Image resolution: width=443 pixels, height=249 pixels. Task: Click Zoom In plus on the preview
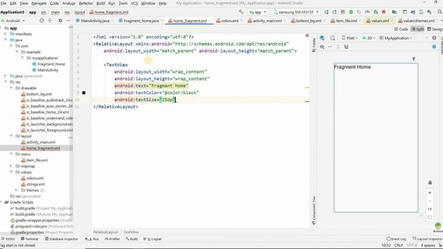[430, 193]
